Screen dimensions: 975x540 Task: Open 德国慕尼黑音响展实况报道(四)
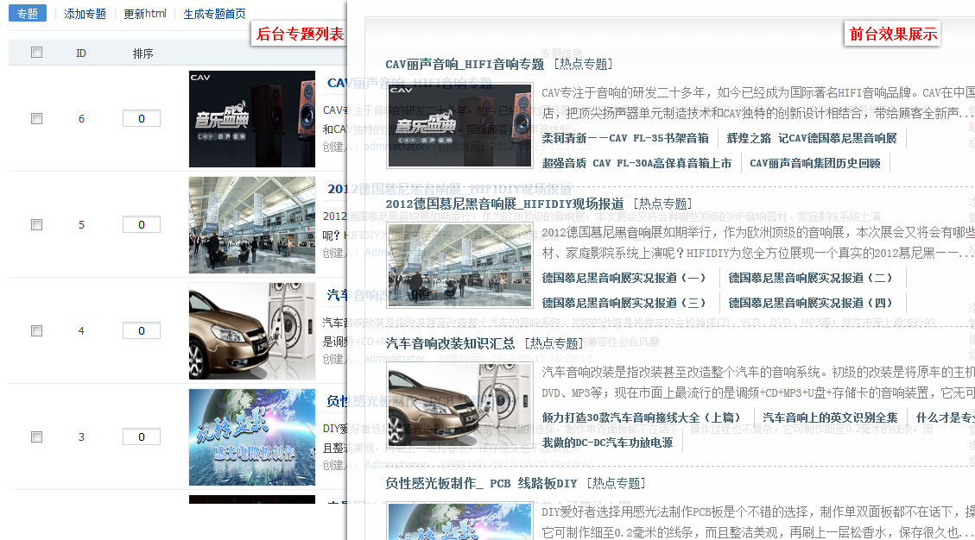click(x=810, y=303)
